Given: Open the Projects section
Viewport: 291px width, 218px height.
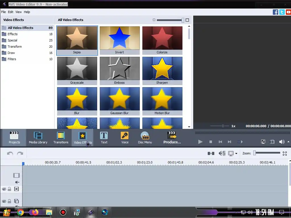Looking at the screenshot, I should [14, 138].
